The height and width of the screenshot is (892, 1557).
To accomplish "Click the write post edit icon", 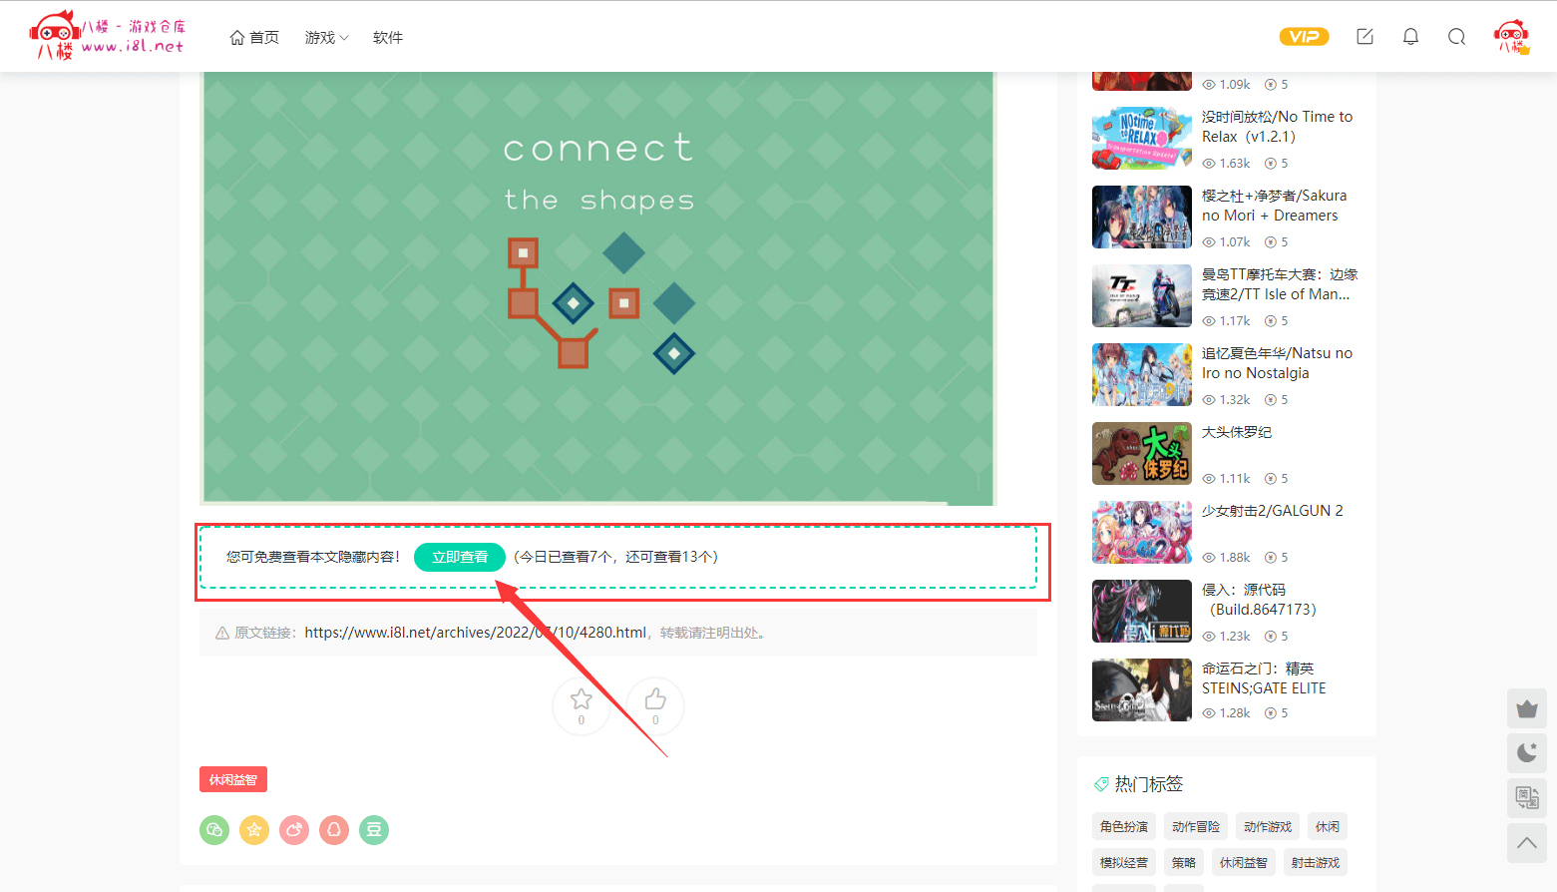I will tap(1364, 37).
